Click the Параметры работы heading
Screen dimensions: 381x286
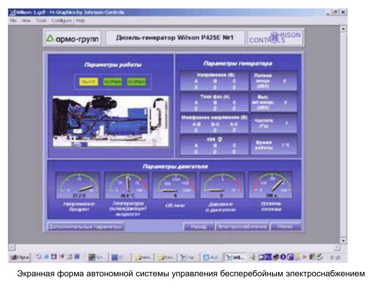coord(113,65)
